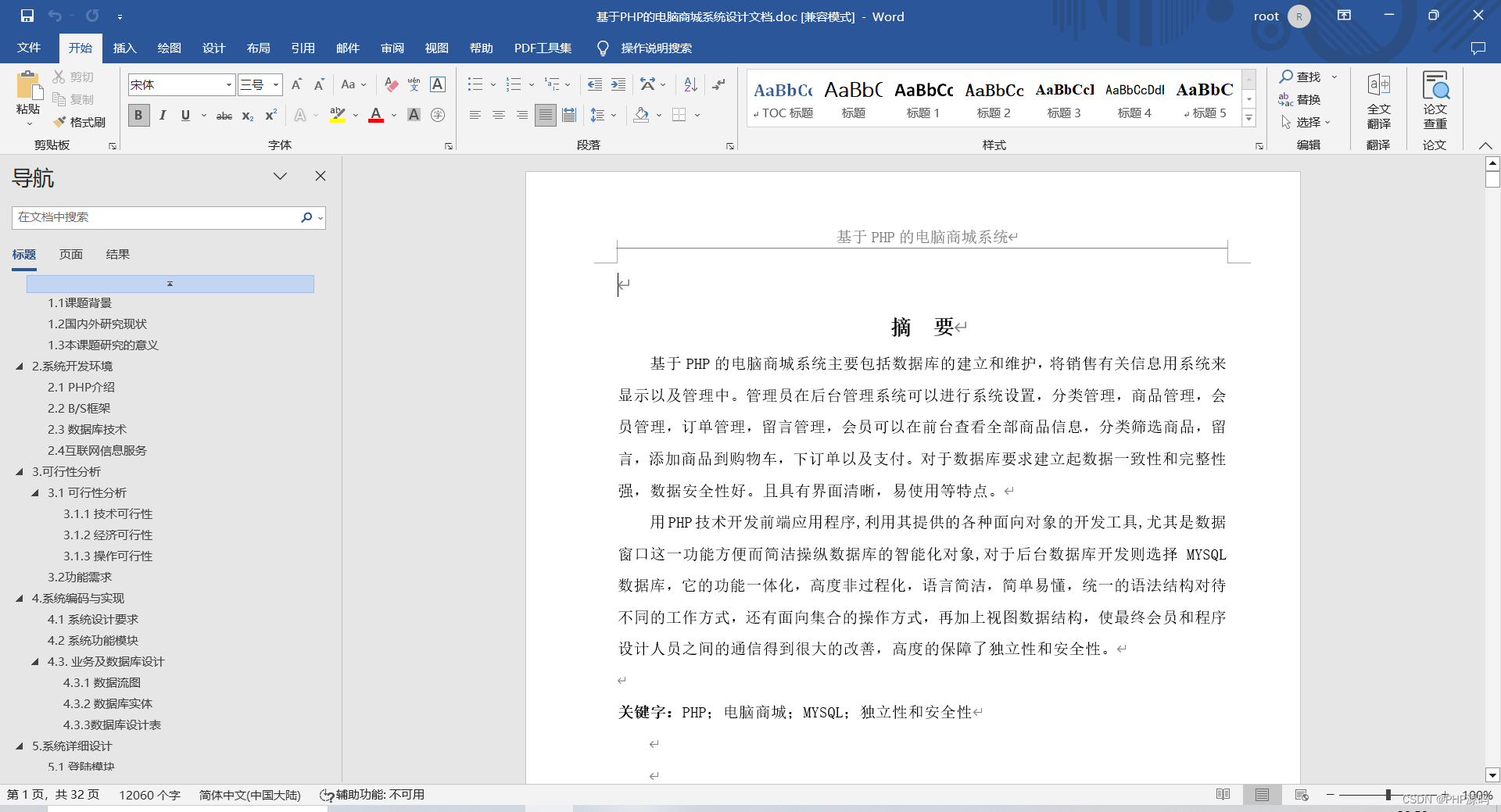Image resolution: width=1501 pixels, height=812 pixels.
Task: Switch navigation to 页面 (Pages) tab
Action: 71,255
